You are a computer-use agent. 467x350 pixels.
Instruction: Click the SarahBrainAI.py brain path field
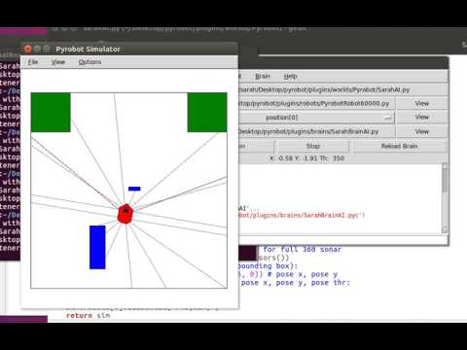click(316, 131)
